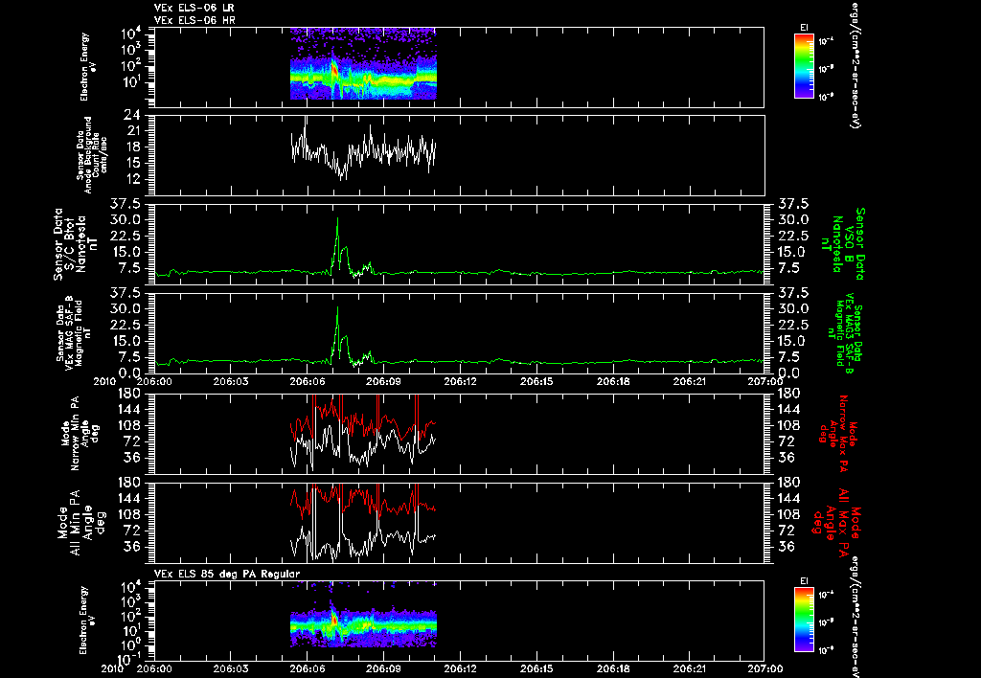Click '206:00' on the middle time axis
The width and height of the screenshot is (981, 678).
pos(154,381)
